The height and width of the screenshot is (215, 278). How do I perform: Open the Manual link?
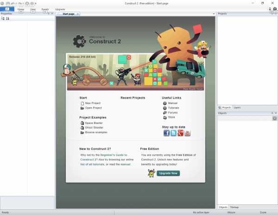pyautogui.click(x=173, y=103)
